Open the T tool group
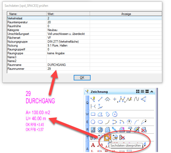The image size is (171, 153). 87,137
